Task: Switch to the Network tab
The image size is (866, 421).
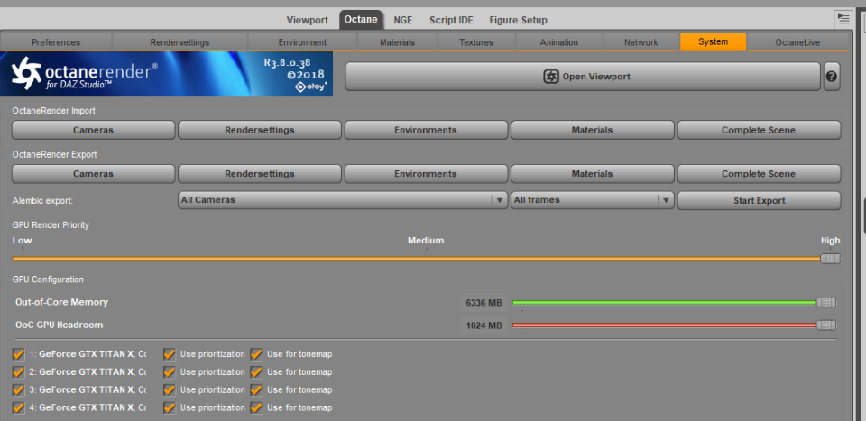Action: click(x=640, y=42)
